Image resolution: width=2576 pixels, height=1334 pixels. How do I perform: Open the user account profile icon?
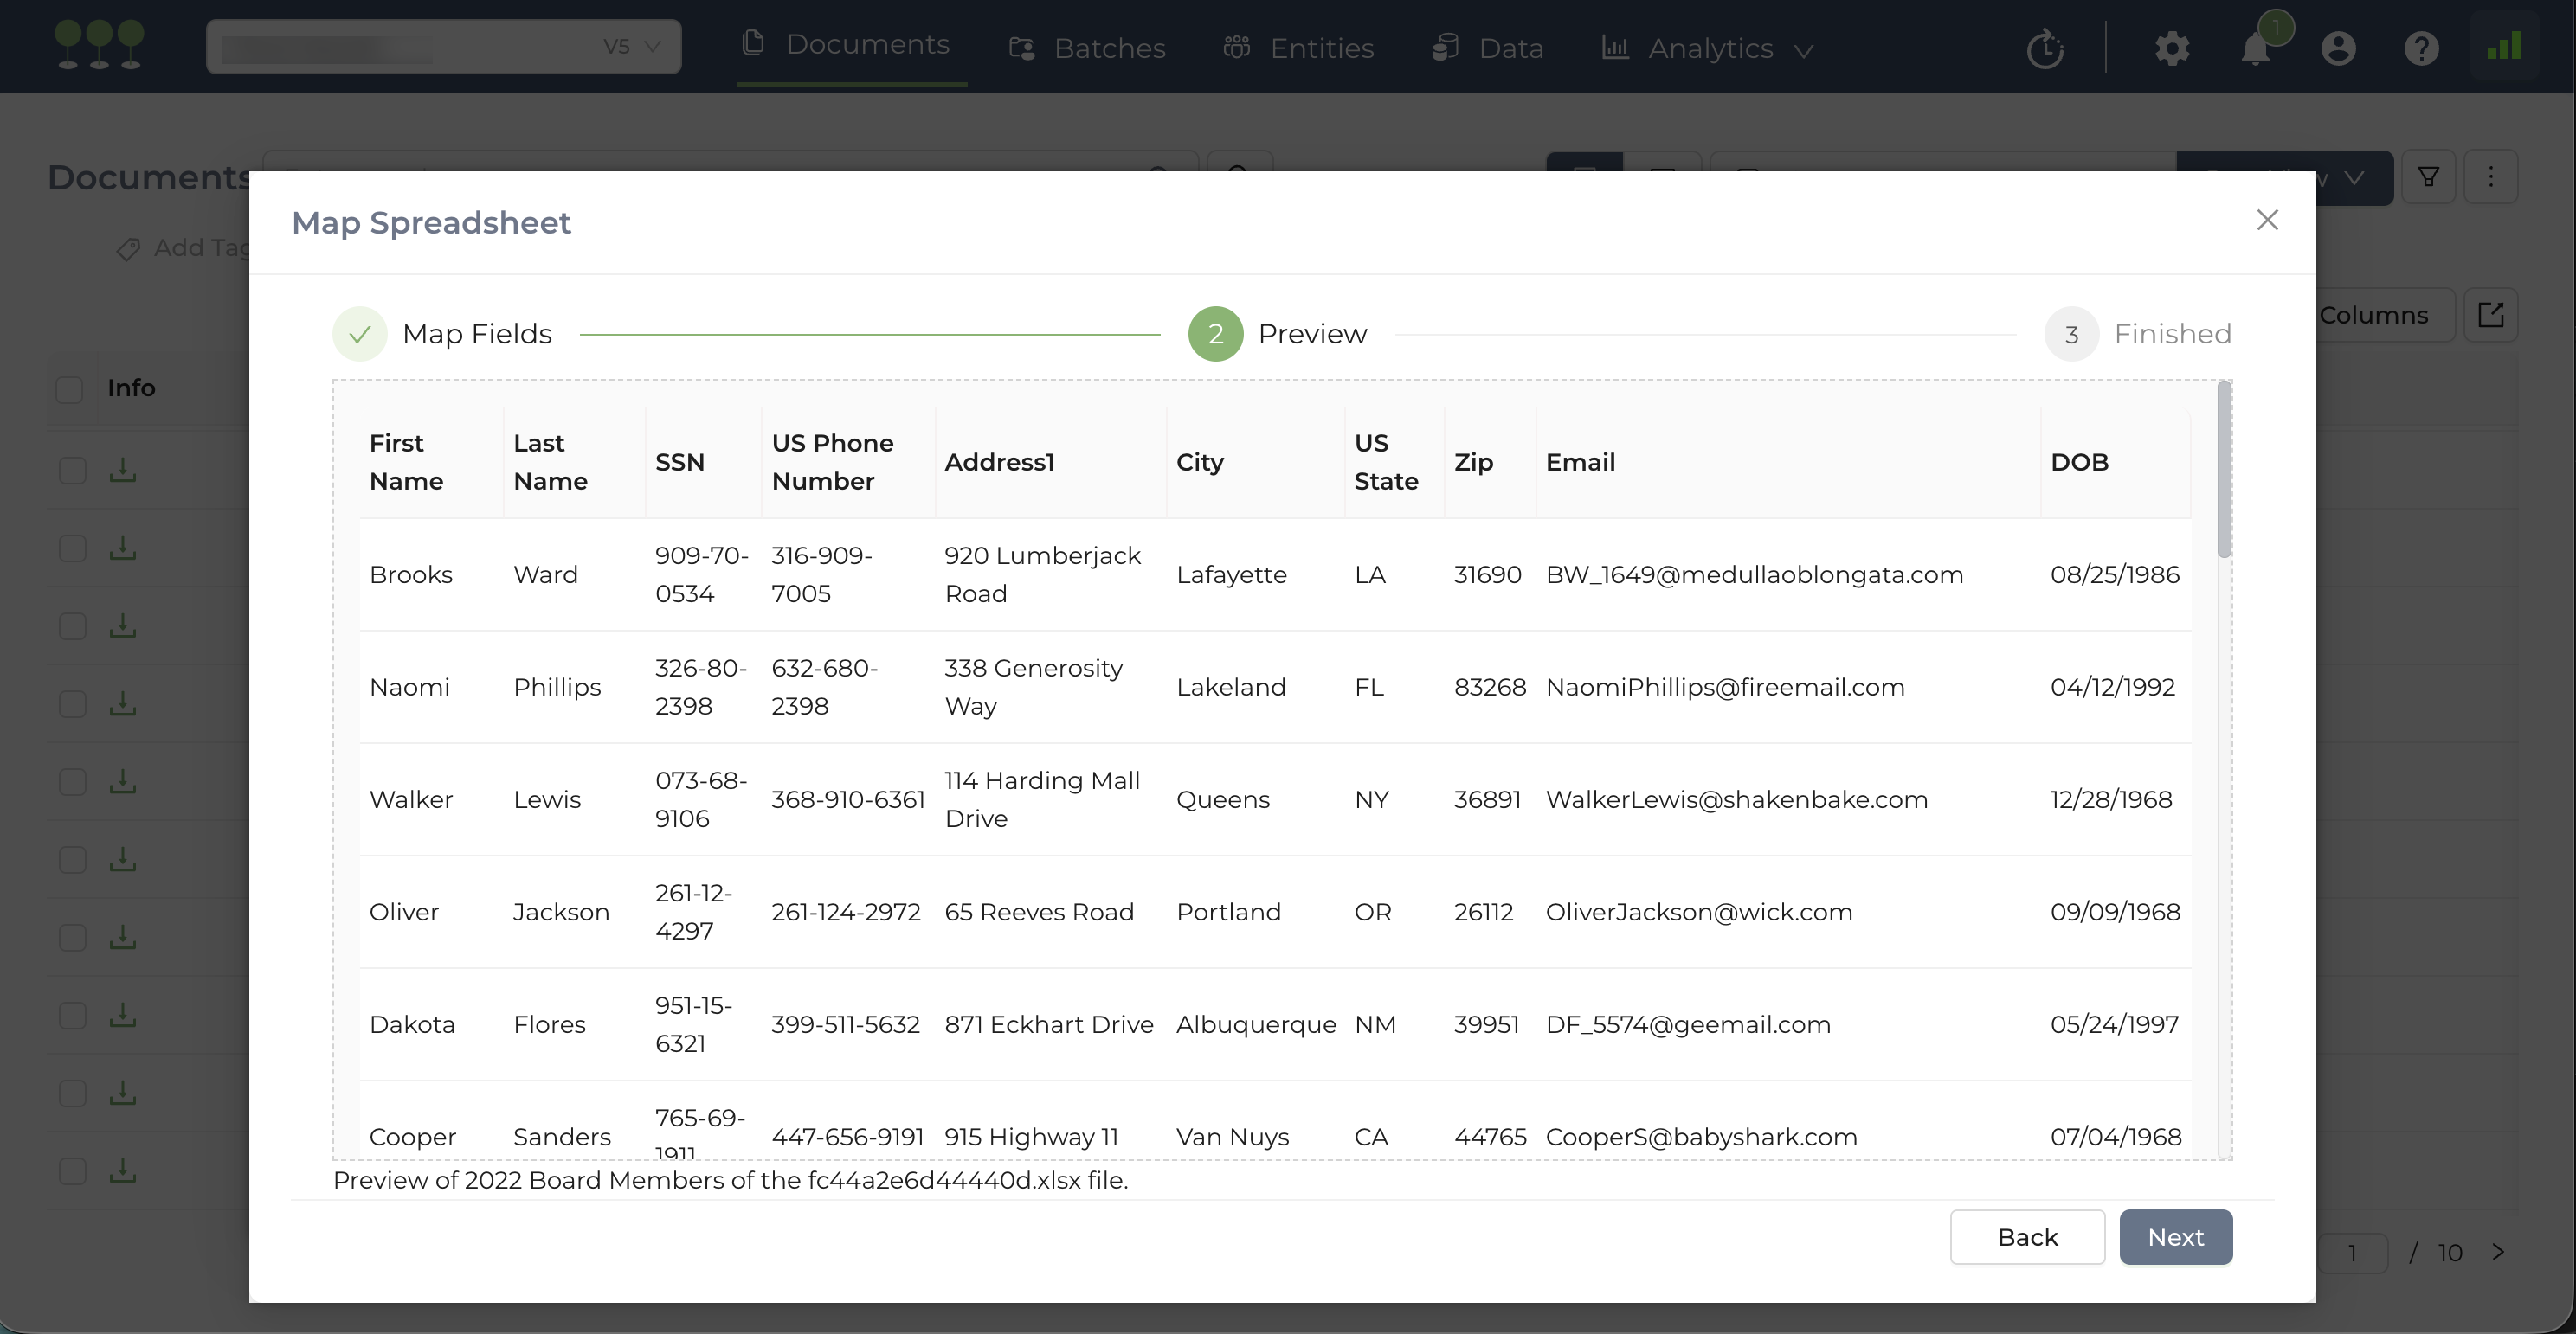[2338, 48]
